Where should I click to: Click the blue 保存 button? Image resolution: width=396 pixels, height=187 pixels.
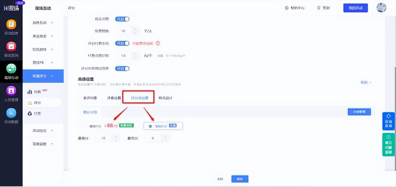(240, 179)
